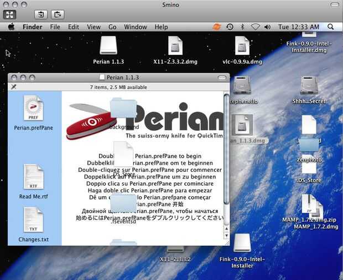Click the clock showing Tue 12:33 AM

click(299, 27)
